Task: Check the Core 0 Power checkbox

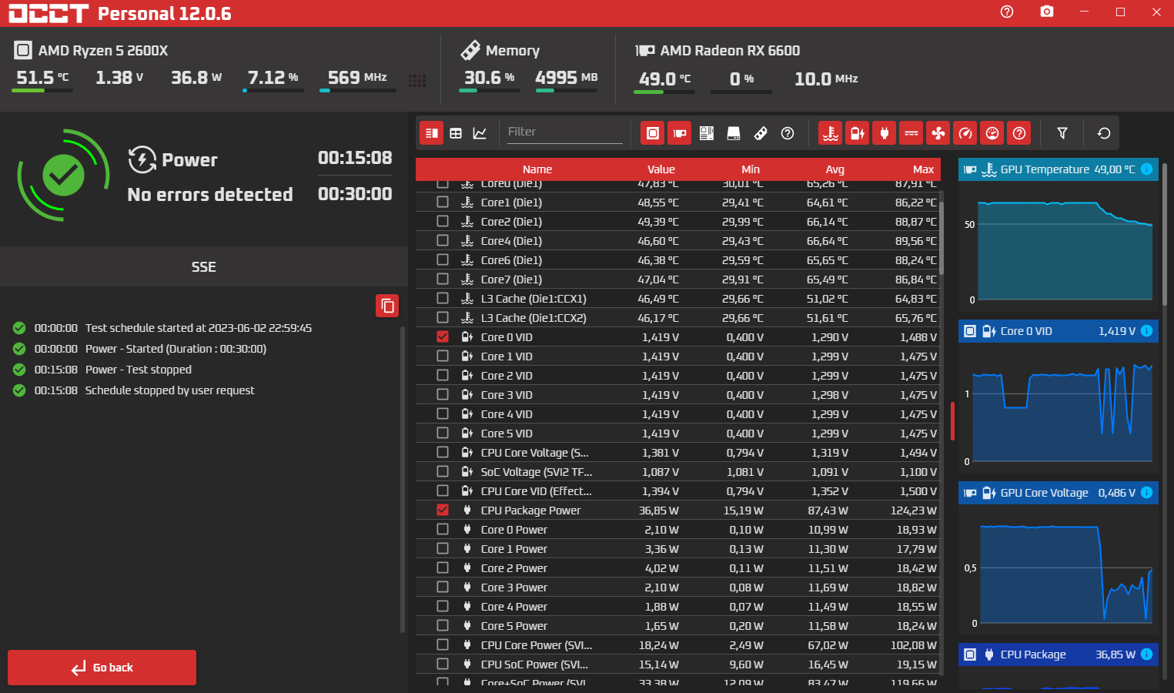Action: (x=443, y=529)
